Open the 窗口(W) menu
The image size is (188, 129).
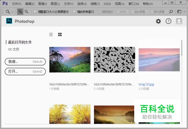tap(134, 4)
